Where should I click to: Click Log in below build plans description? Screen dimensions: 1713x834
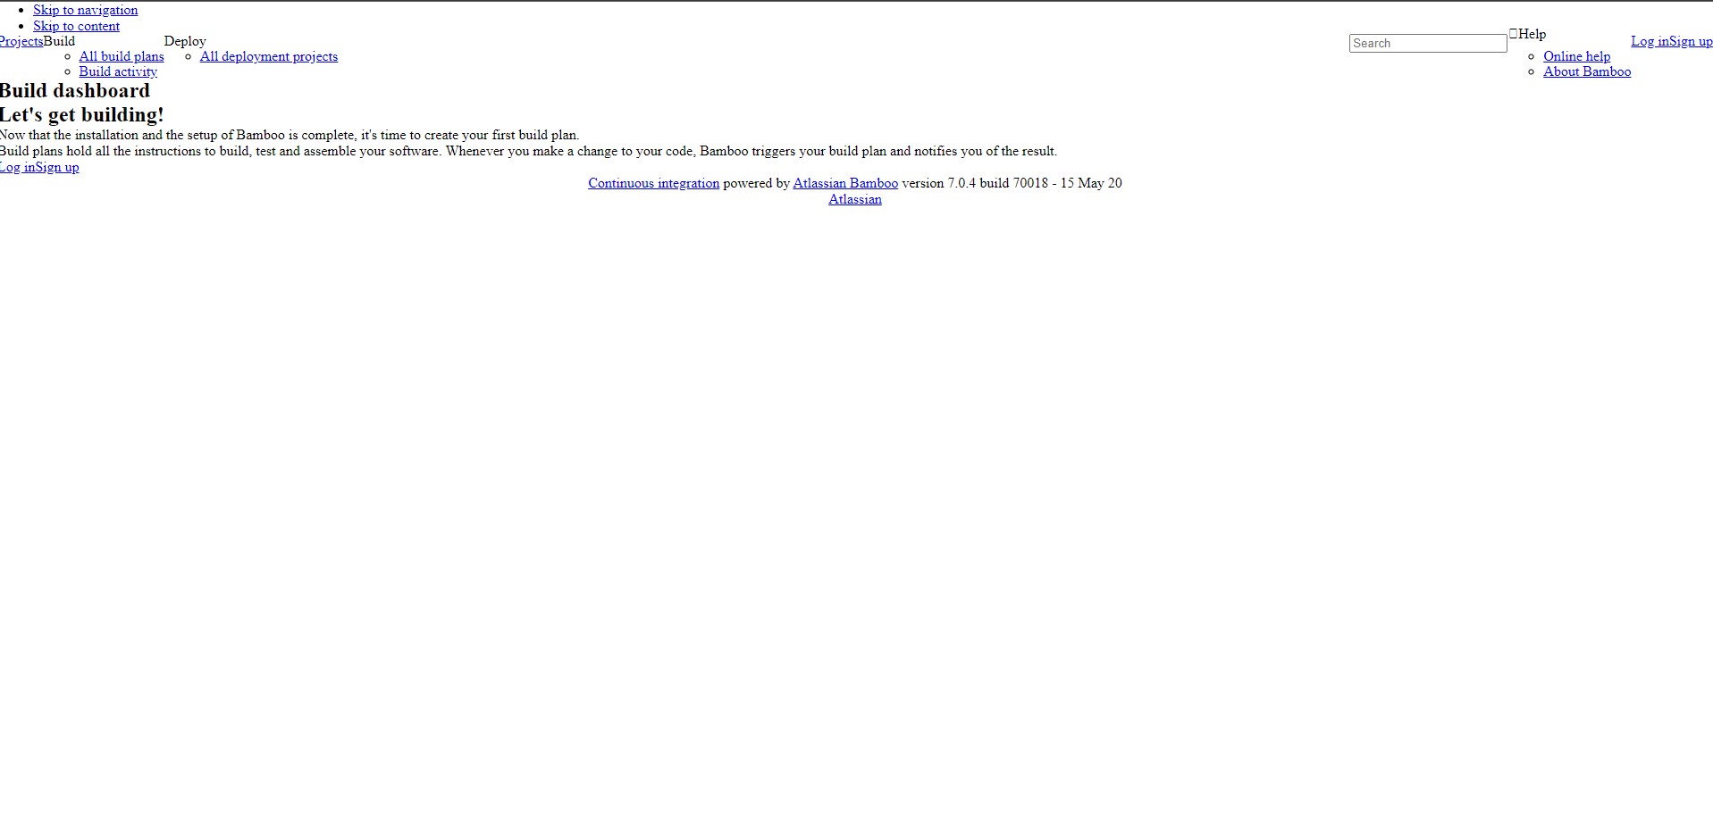pos(17,167)
